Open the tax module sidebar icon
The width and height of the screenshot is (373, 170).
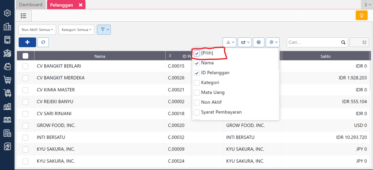7,133
